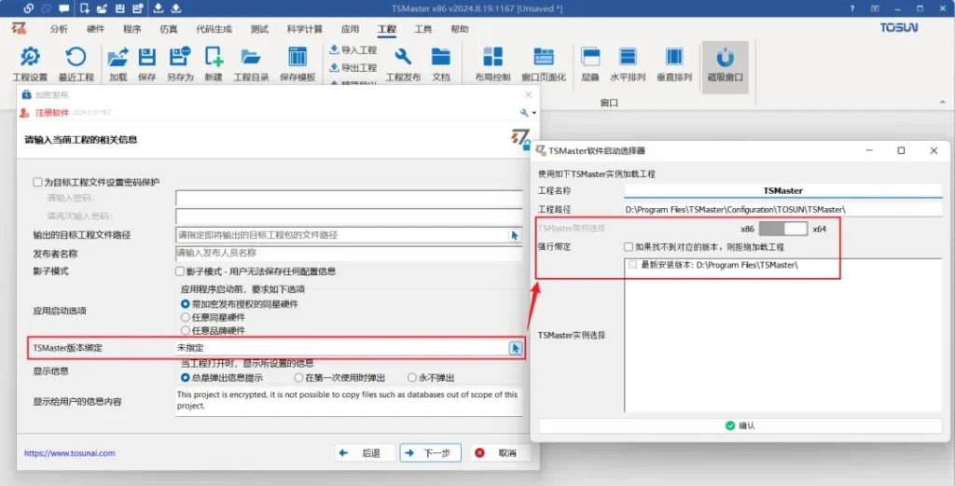This screenshot has height=486, width=955.
Task: Click the 工程设置 gear icon
Action: click(x=30, y=57)
